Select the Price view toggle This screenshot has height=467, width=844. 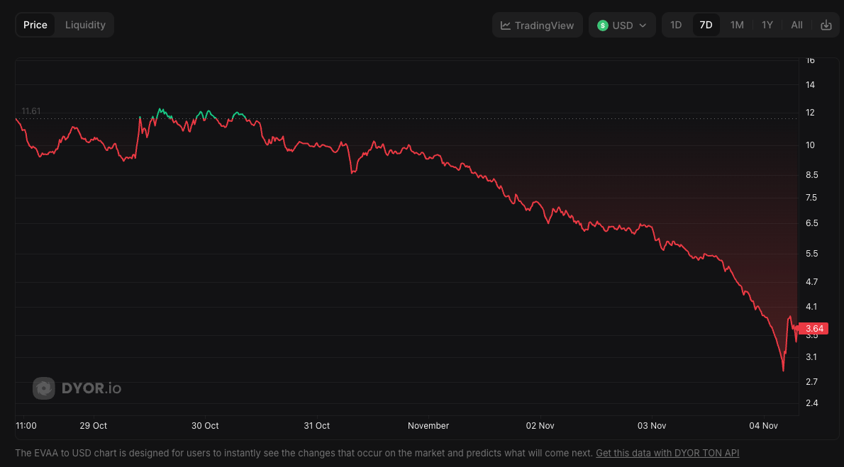pyautogui.click(x=35, y=25)
